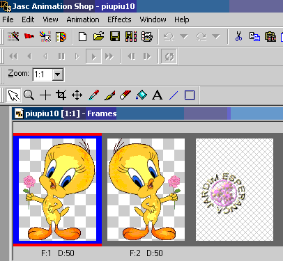The image size is (283, 261).
Task: Click the Undo arrow icon
Action: coord(169,37)
